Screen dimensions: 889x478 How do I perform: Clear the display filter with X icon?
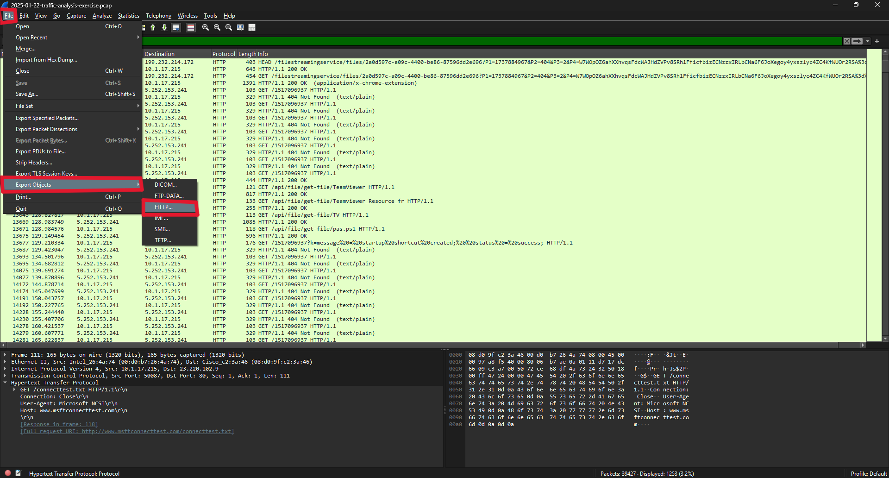point(847,41)
